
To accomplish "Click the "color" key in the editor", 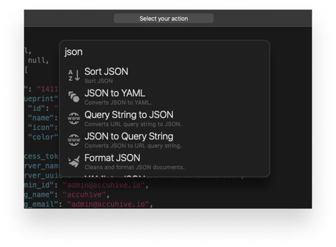I will 43,137.
